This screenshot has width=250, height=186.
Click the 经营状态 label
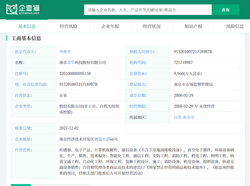click(x=23, y=95)
